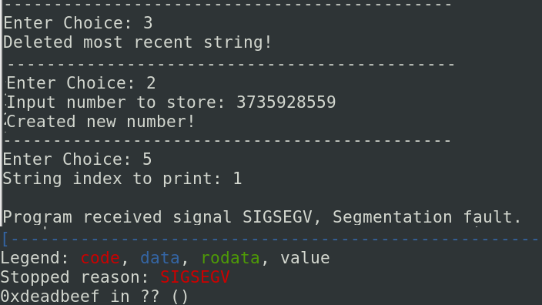The width and height of the screenshot is (542, 305).
Task: Click the 'Stopped reason:' label
Action: pyautogui.click(x=75, y=277)
